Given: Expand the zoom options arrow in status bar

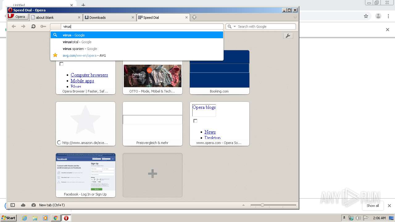Looking at the screenshot, I should [243, 205].
